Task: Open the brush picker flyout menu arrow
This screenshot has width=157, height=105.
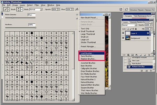Action: [77, 15]
